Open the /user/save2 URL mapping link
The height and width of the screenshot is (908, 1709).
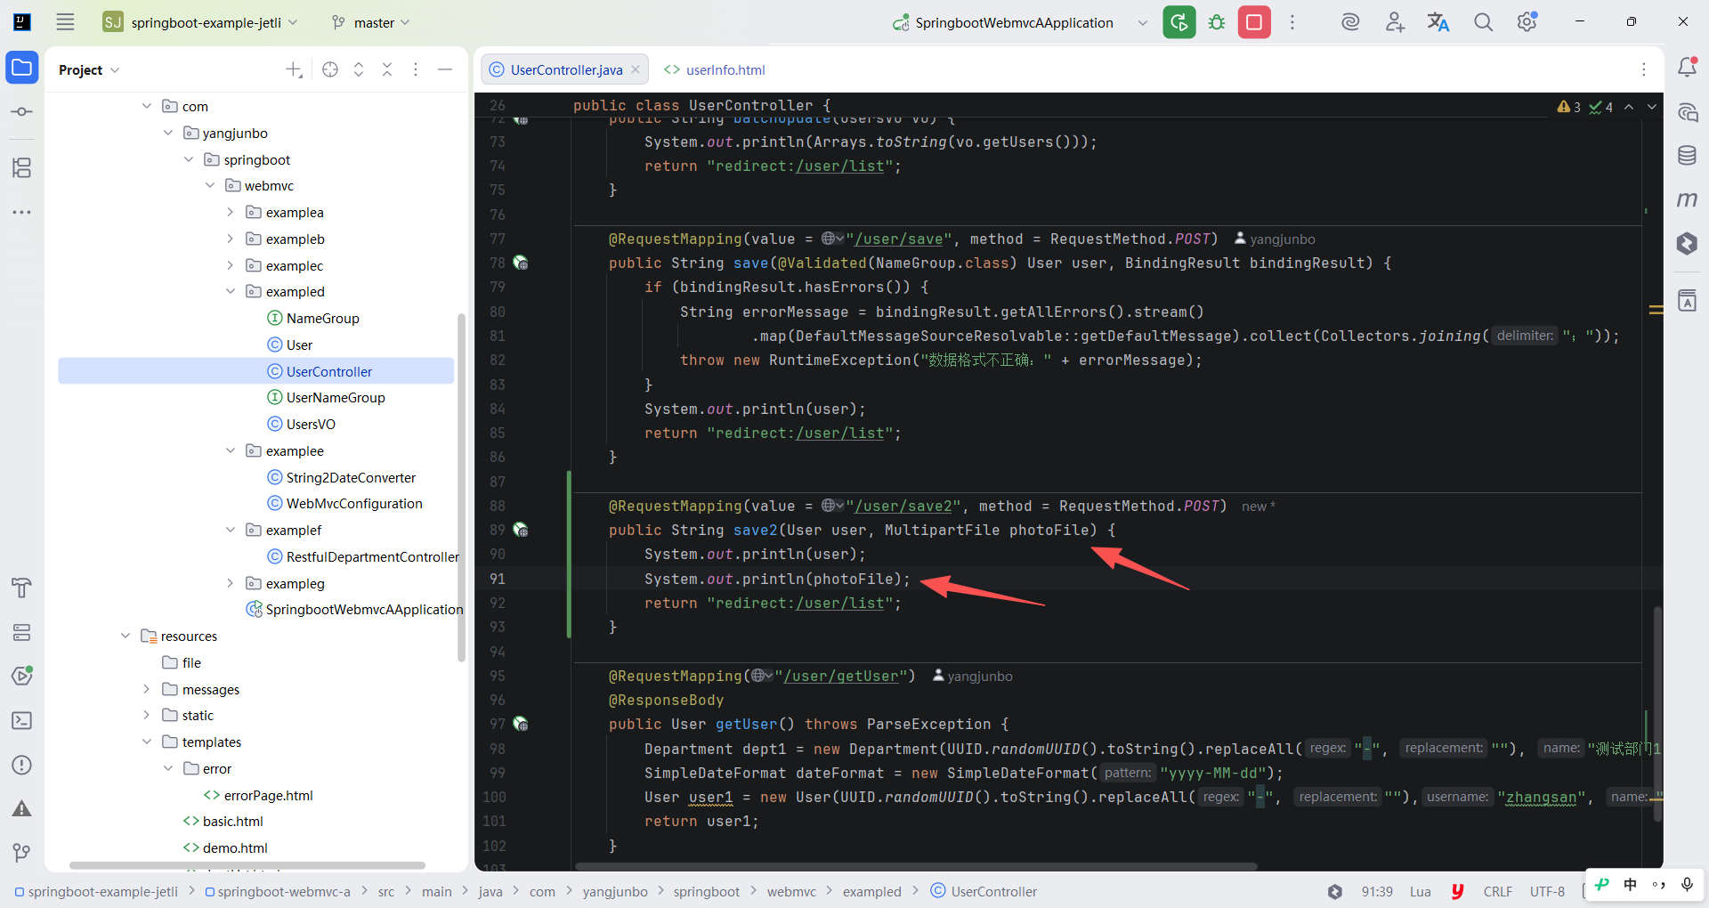tap(903, 506)
